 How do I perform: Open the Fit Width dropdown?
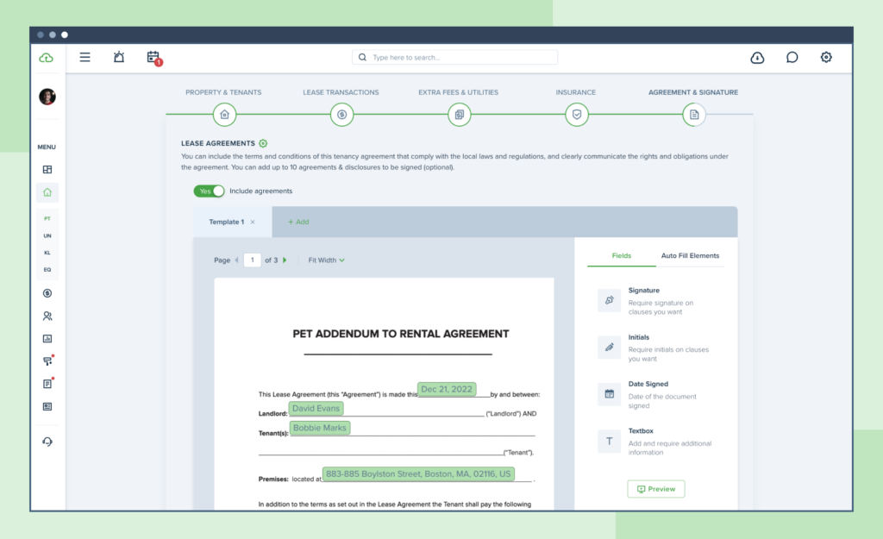tap(327, 260)
